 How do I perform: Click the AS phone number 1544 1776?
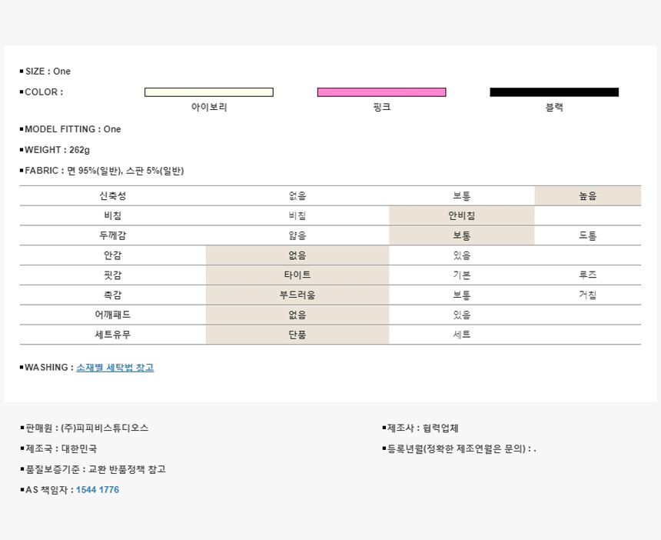pyautogui.click(x=97, y=490)
